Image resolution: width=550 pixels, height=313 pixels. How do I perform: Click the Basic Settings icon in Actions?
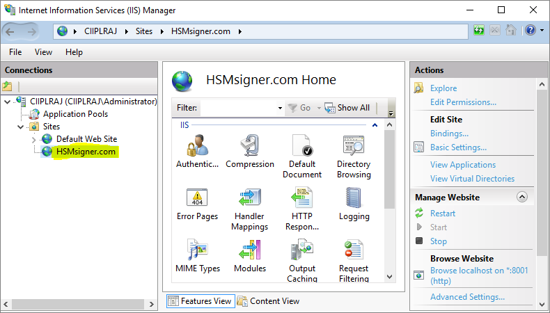(419, 147)
